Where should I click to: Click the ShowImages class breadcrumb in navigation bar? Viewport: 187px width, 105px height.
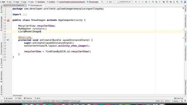(93, 2)
